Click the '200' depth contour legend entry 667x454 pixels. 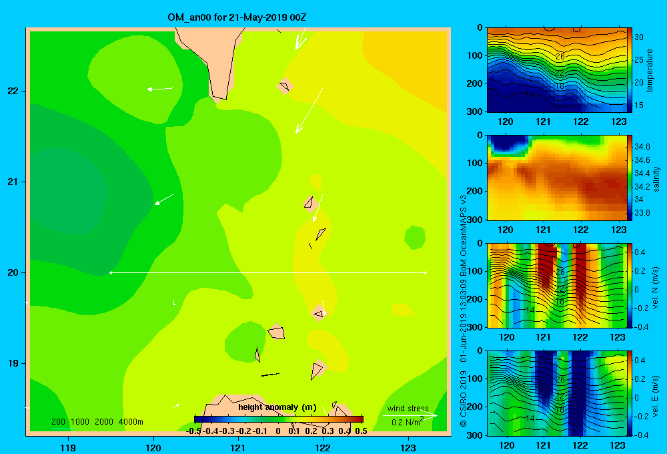[x=58, y=422]
